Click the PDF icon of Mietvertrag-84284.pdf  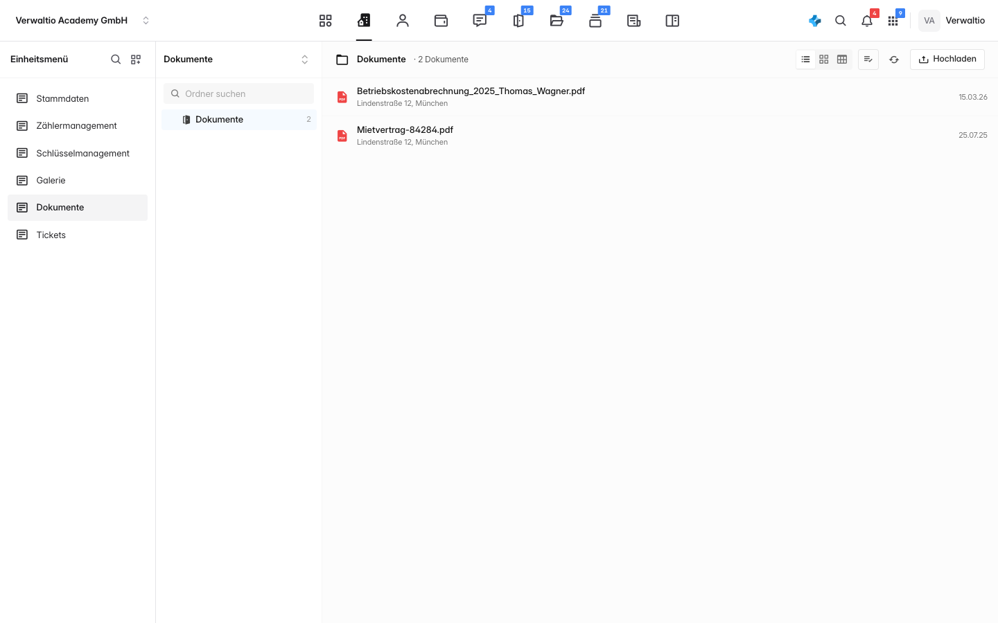(342, 136)
